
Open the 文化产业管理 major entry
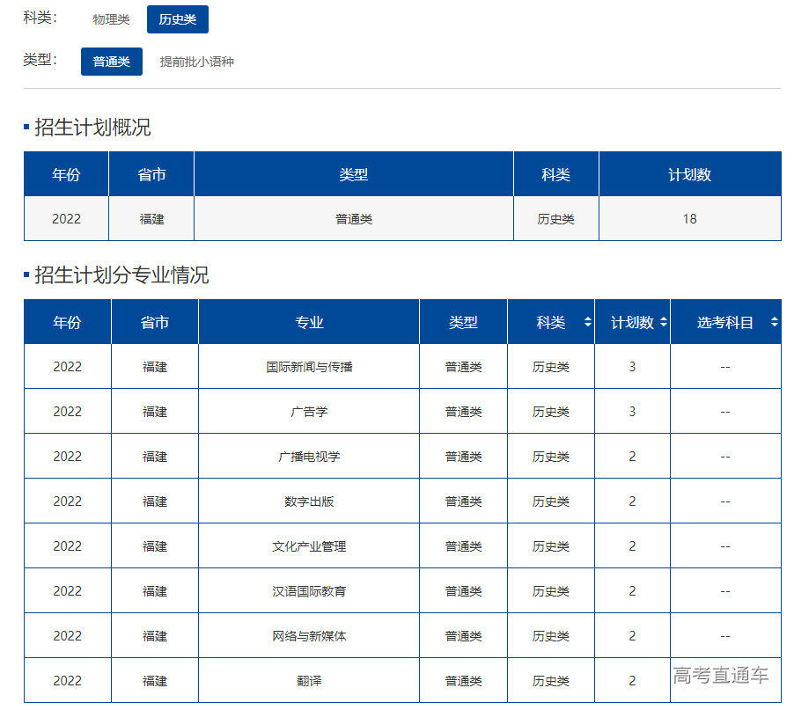coord(309,546)
